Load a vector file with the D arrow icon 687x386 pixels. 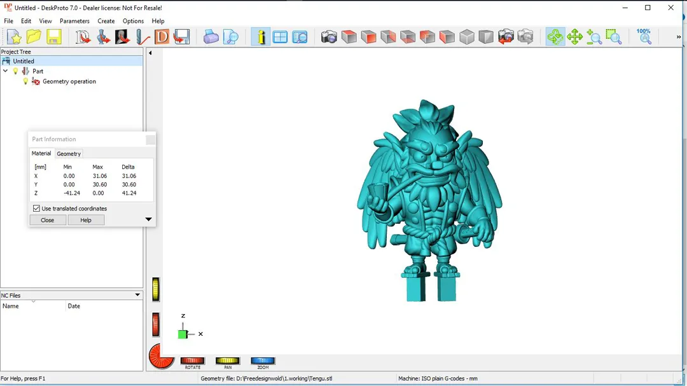pyautogui.click(x=82, y=38)
